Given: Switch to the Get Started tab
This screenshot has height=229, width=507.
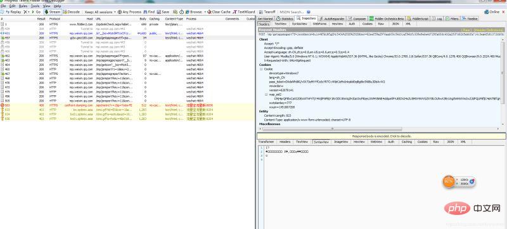Looking at the screenshot, I should pyautogui.click(x=265, y=19).
